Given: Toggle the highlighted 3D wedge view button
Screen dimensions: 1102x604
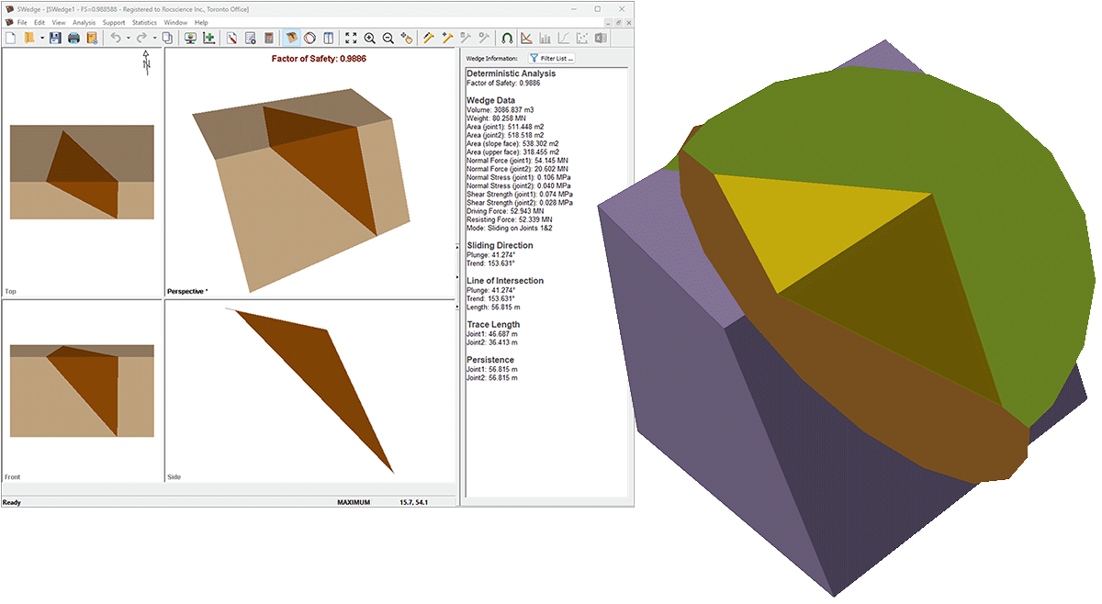Looking at the screenshot, I should click(x=291, y=38).
